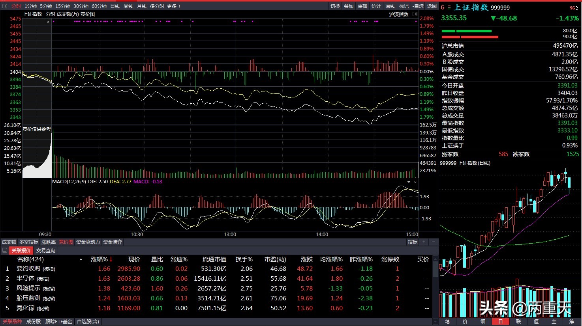Expand the 更多 timeframe options
Image resolution: width=582 pixels, height=326 pixels.
click(173, 6)
